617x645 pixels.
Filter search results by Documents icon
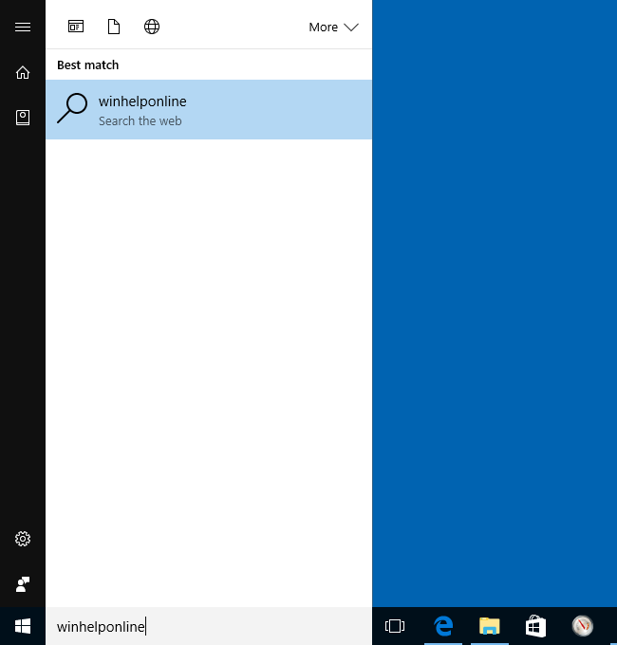(x=114, y=27)
